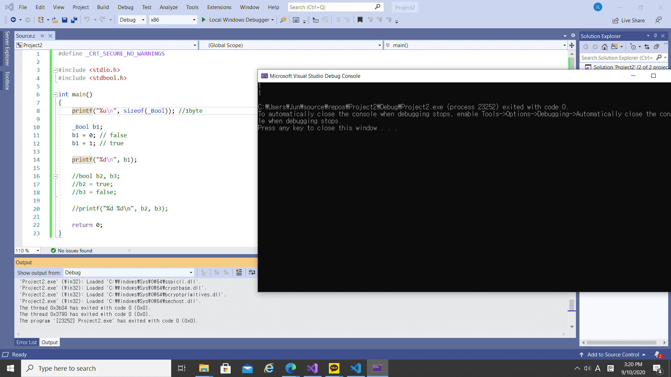The height and width of the screenshot is (377, 671).
Task: Collapse the include directives block
Action: click(55, 70)
